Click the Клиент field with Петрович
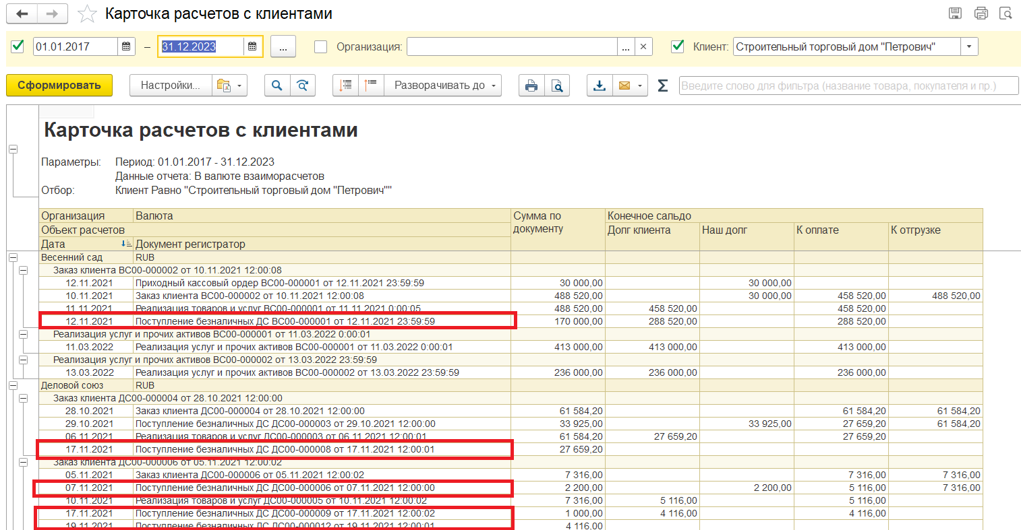The image size is (1021, 530). coord(846,46)
